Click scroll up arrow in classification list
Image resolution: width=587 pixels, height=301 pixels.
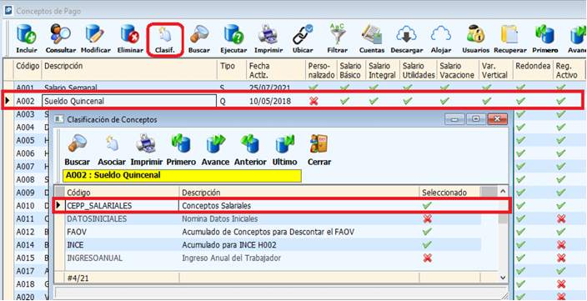[504, 191]
